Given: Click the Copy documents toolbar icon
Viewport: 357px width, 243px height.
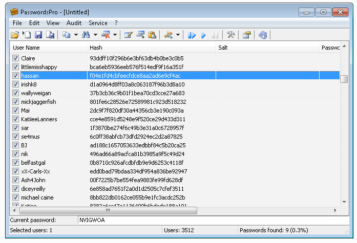Looking at the screenshot, I should pyautogui.click(x=66, y=35).
